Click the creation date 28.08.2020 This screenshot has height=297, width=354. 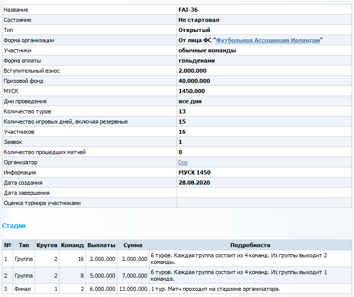click(x=194, y=183)
